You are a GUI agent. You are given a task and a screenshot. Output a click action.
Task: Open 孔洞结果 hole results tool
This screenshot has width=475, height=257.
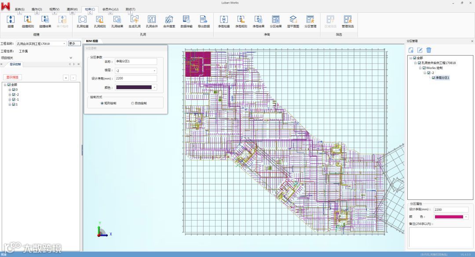(x=117, y=21)
